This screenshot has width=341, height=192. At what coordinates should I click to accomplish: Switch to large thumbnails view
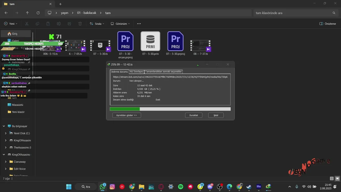337,178
